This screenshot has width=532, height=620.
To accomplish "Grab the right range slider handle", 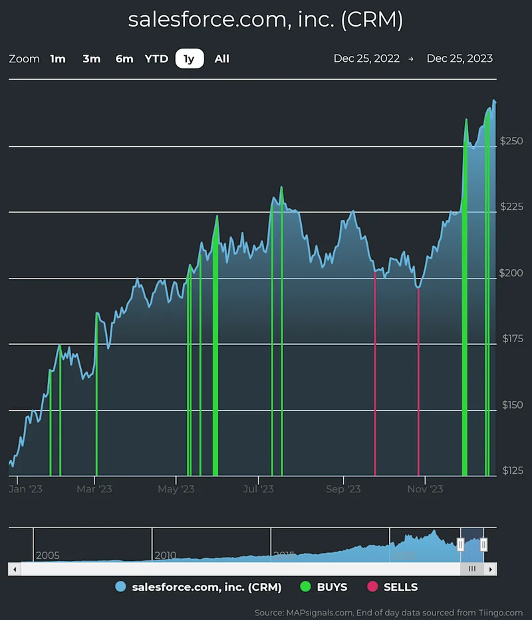I will pos(485,544).
